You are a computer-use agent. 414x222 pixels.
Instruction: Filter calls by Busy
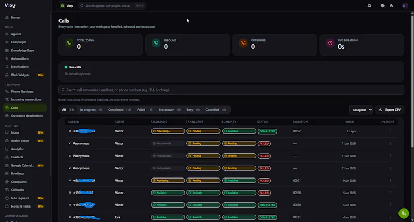coord(193,110)
